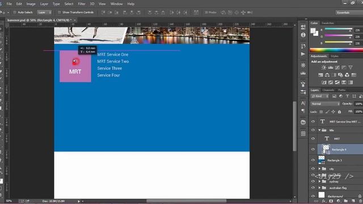
Task: Switch to the Swatches tab
Action: point(328,23)
